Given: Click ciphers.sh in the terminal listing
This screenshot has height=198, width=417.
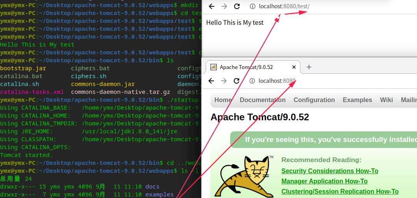Looking at the screenshot, I should click(x=89, y=76).
